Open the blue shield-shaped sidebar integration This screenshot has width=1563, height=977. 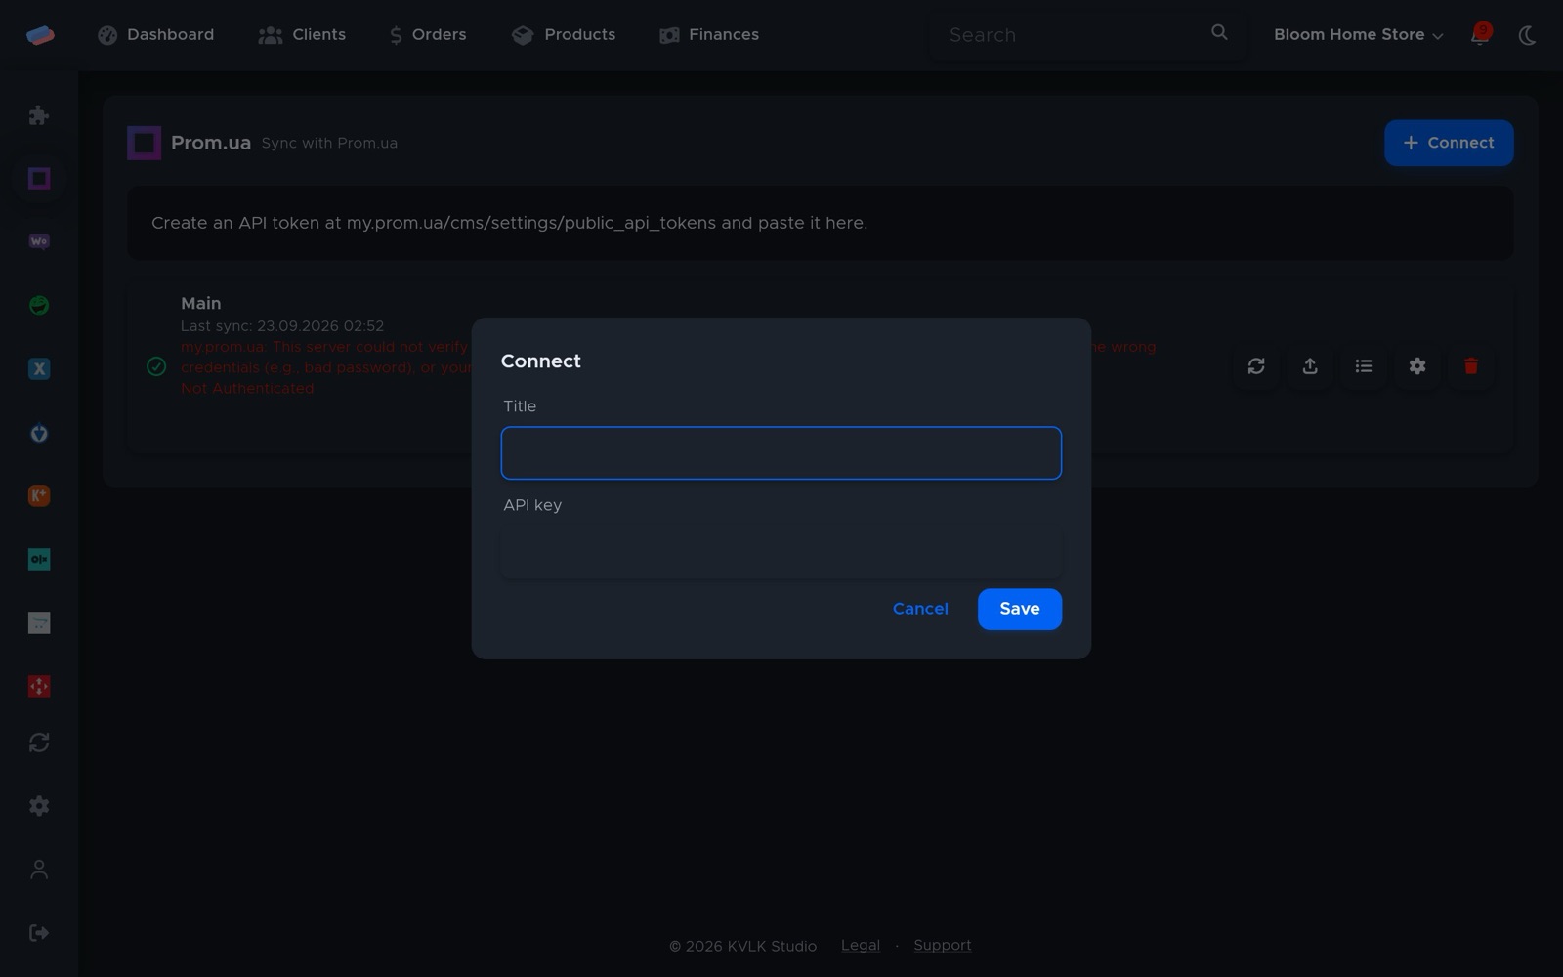pos(39,433)
